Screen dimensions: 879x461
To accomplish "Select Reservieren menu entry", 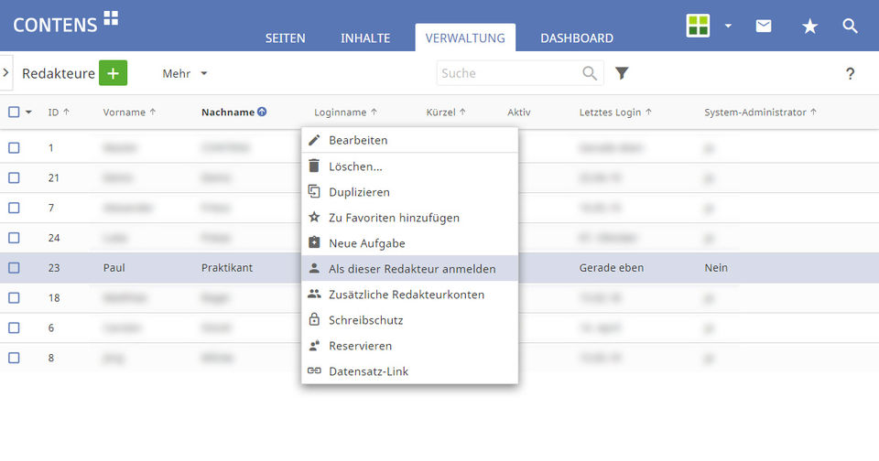I will click(x=410, y=346).
